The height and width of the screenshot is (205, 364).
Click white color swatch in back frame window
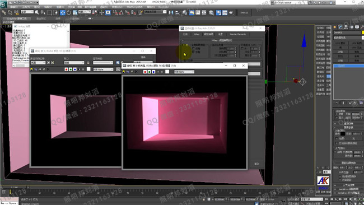[x=88, y=69]
